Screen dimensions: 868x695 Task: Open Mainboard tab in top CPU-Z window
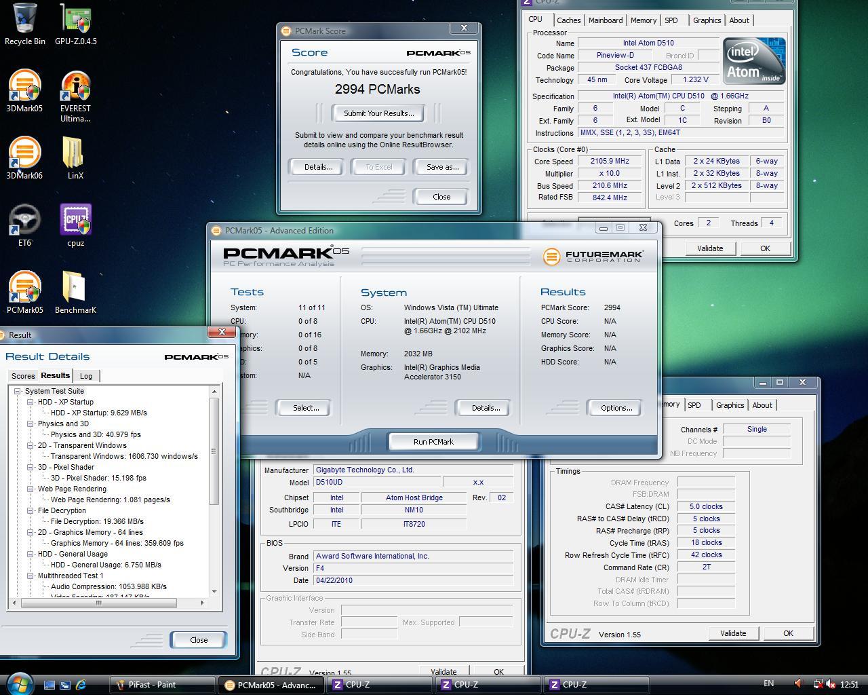tap(605, 20)
